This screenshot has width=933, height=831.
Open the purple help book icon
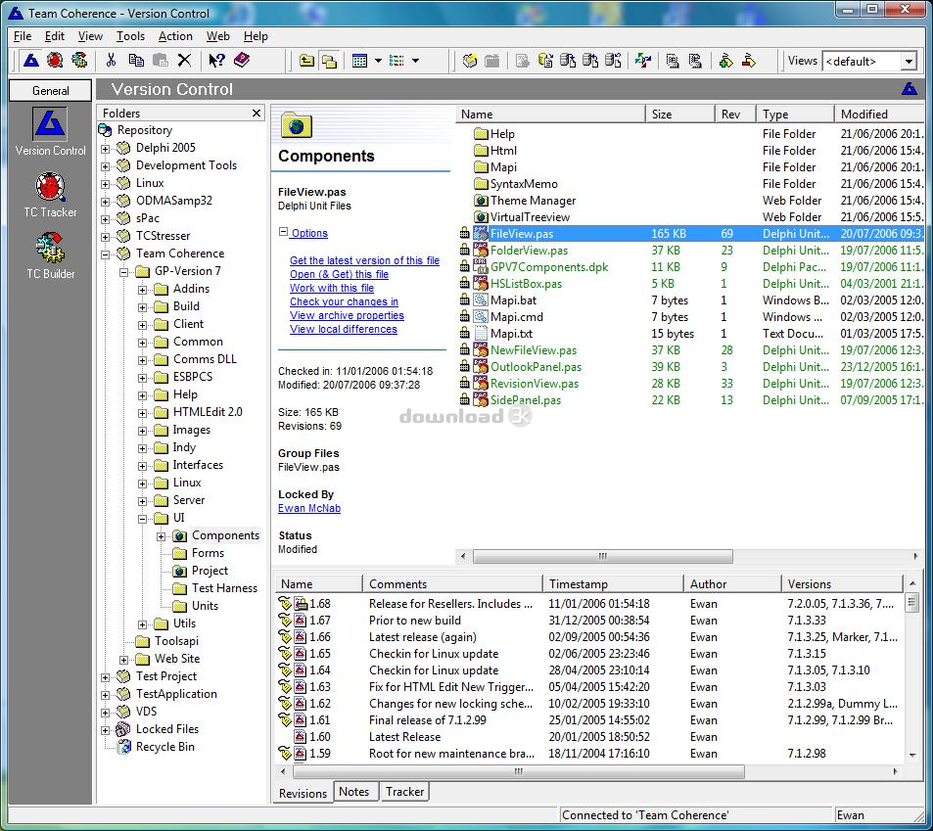point(242,60)
